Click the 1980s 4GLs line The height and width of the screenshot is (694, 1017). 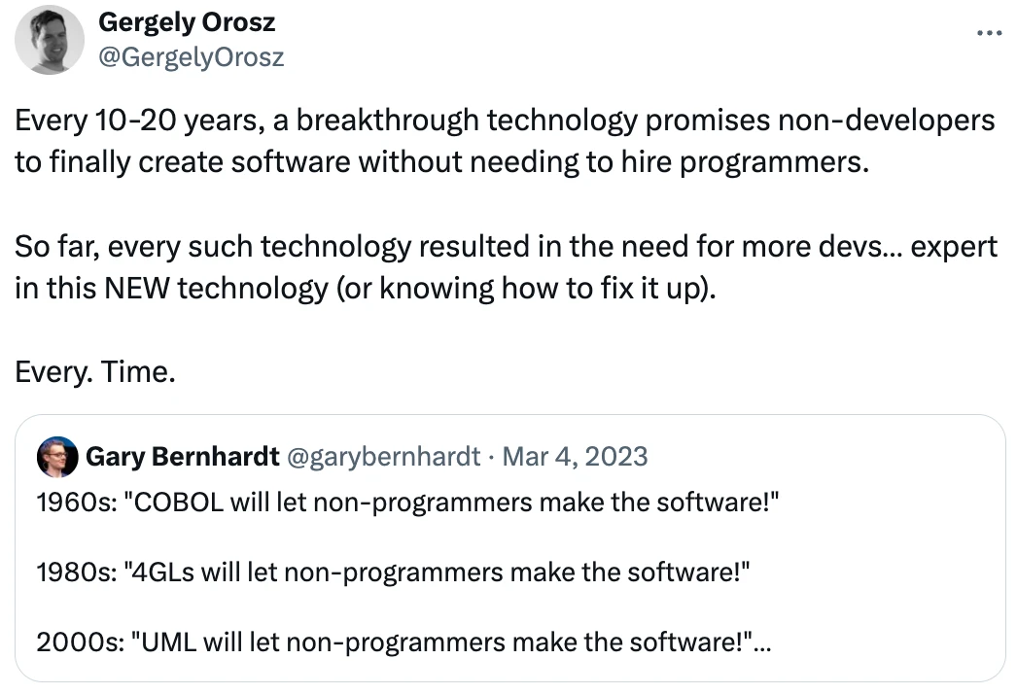click(393, 573)
